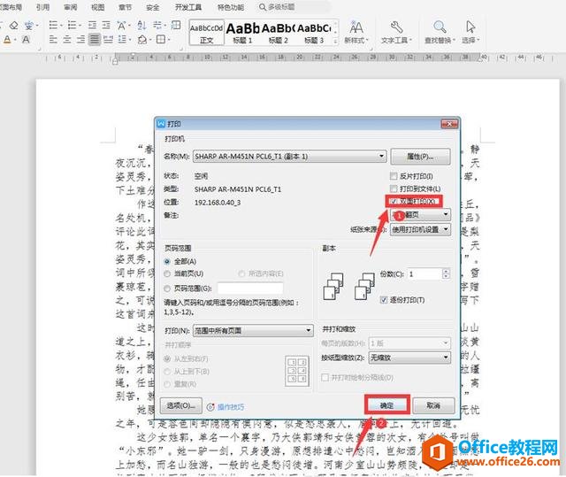Viewport: 566px width, 477px height.
Task: Click the justify alignment icon
Action: (95, 39)
